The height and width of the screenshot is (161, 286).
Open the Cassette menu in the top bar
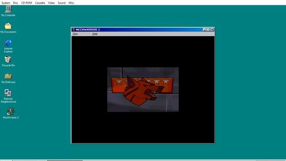(40, 3)
